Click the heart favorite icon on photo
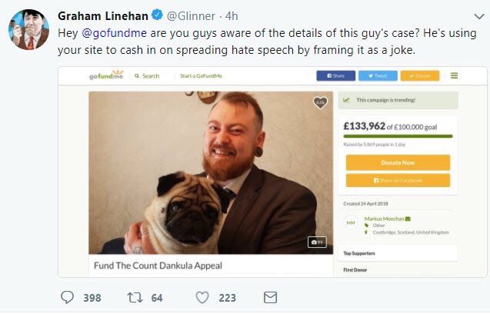The height and width of the screenshot is (314, 490). [320, 102]
